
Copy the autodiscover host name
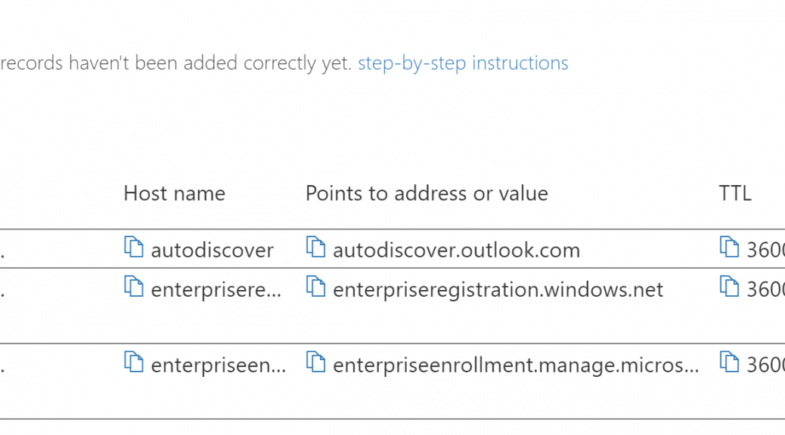coord(134,247)
